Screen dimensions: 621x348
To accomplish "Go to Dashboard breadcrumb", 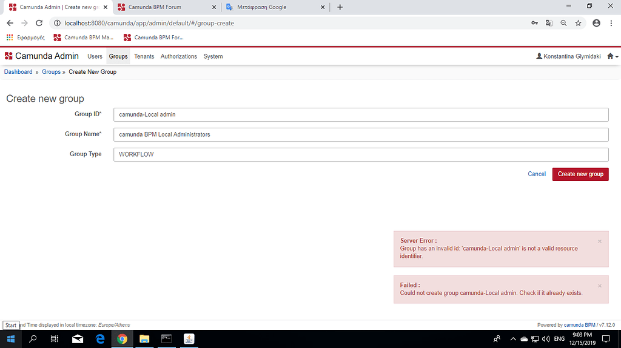I will (18, 71).
